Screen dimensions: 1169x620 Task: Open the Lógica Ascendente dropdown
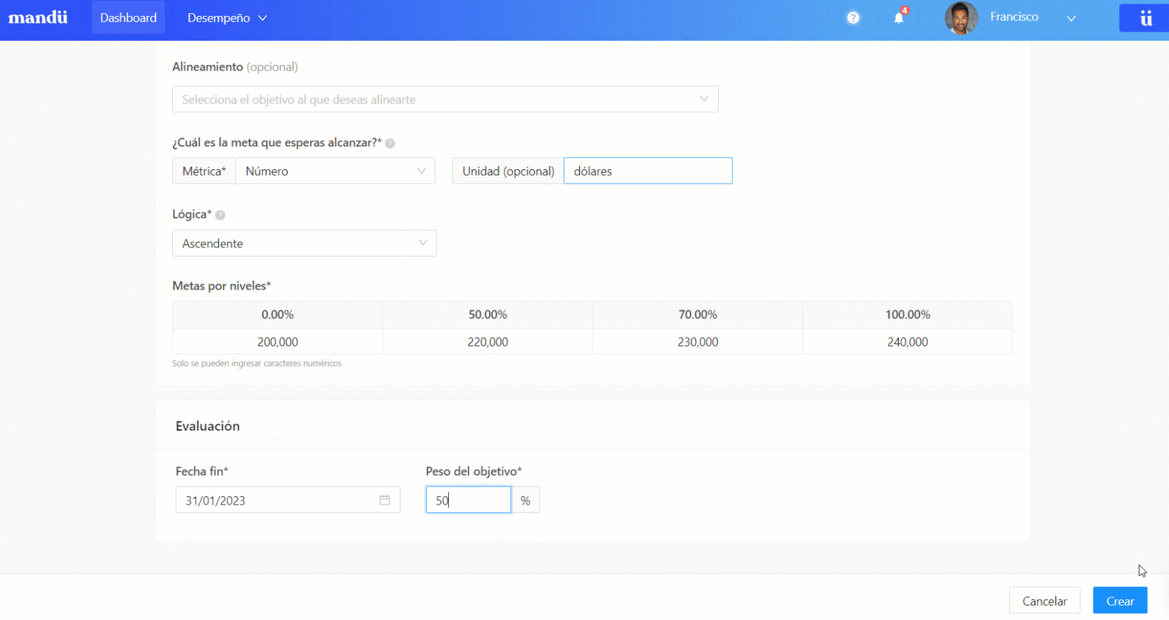(304, 243)
